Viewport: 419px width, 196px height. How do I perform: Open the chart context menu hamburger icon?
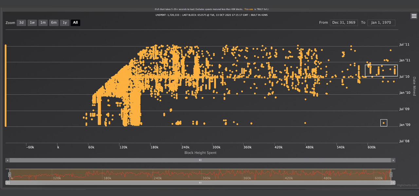414,16
